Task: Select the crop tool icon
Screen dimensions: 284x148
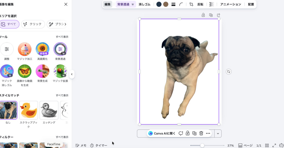Action: (191, 4)
